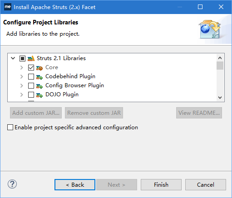Enable project specific advanced configuration

10,127
